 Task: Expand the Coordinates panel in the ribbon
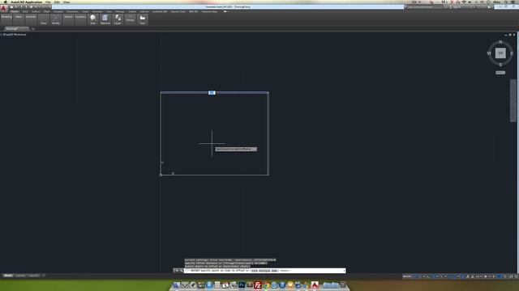(x=80, y=19)
